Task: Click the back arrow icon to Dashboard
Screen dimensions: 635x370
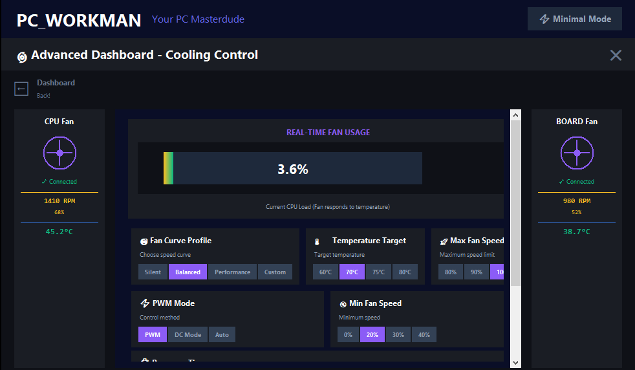Action: (21, 89)
